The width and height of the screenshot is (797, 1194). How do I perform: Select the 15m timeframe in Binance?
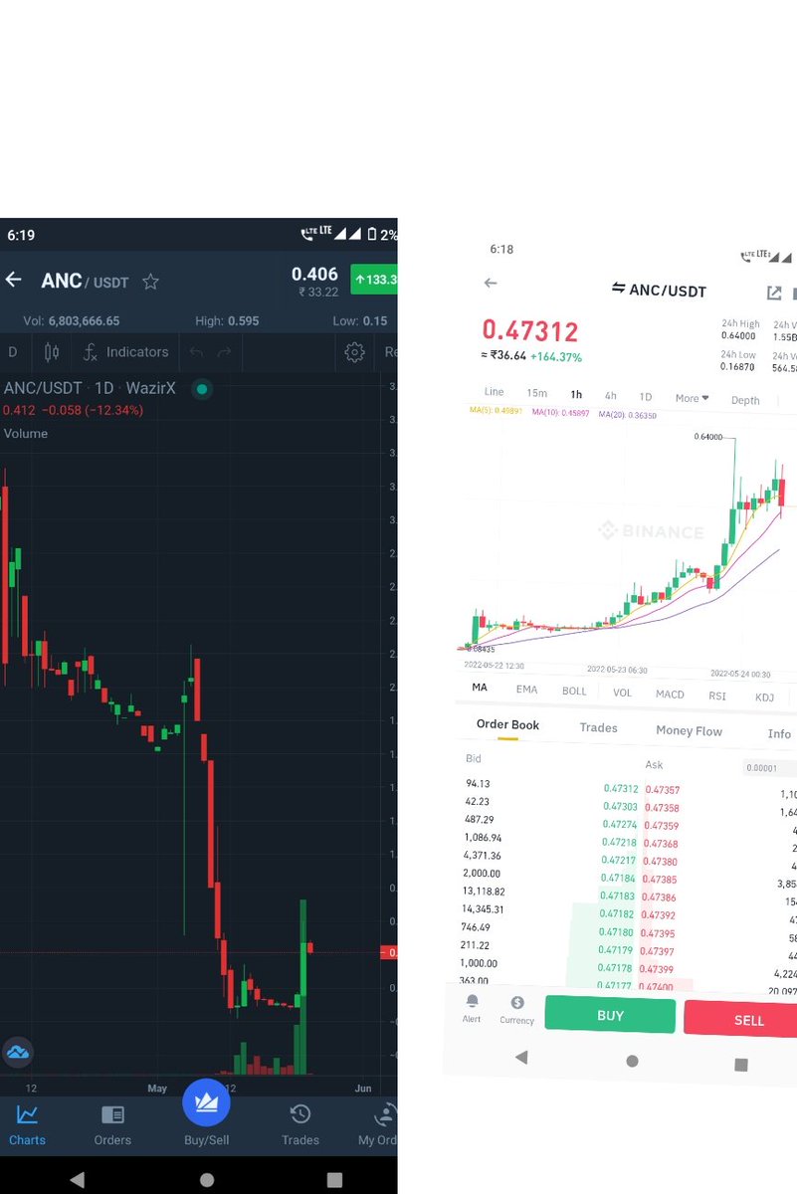[x=536, y=393]
